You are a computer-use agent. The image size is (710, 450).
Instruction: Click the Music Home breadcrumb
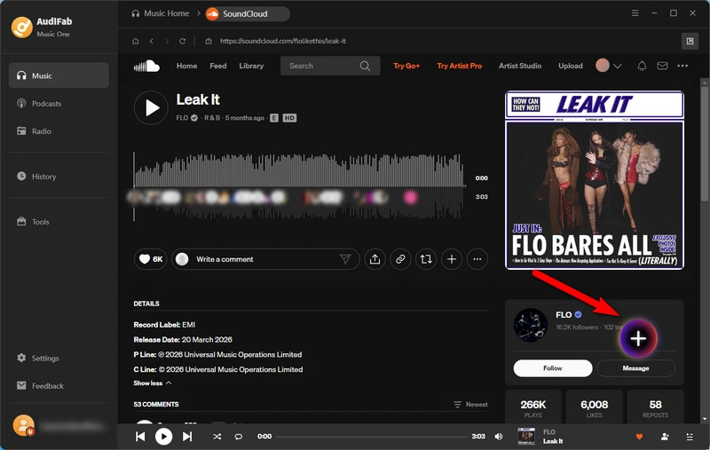pyautogui.click(x=161, y=13)
